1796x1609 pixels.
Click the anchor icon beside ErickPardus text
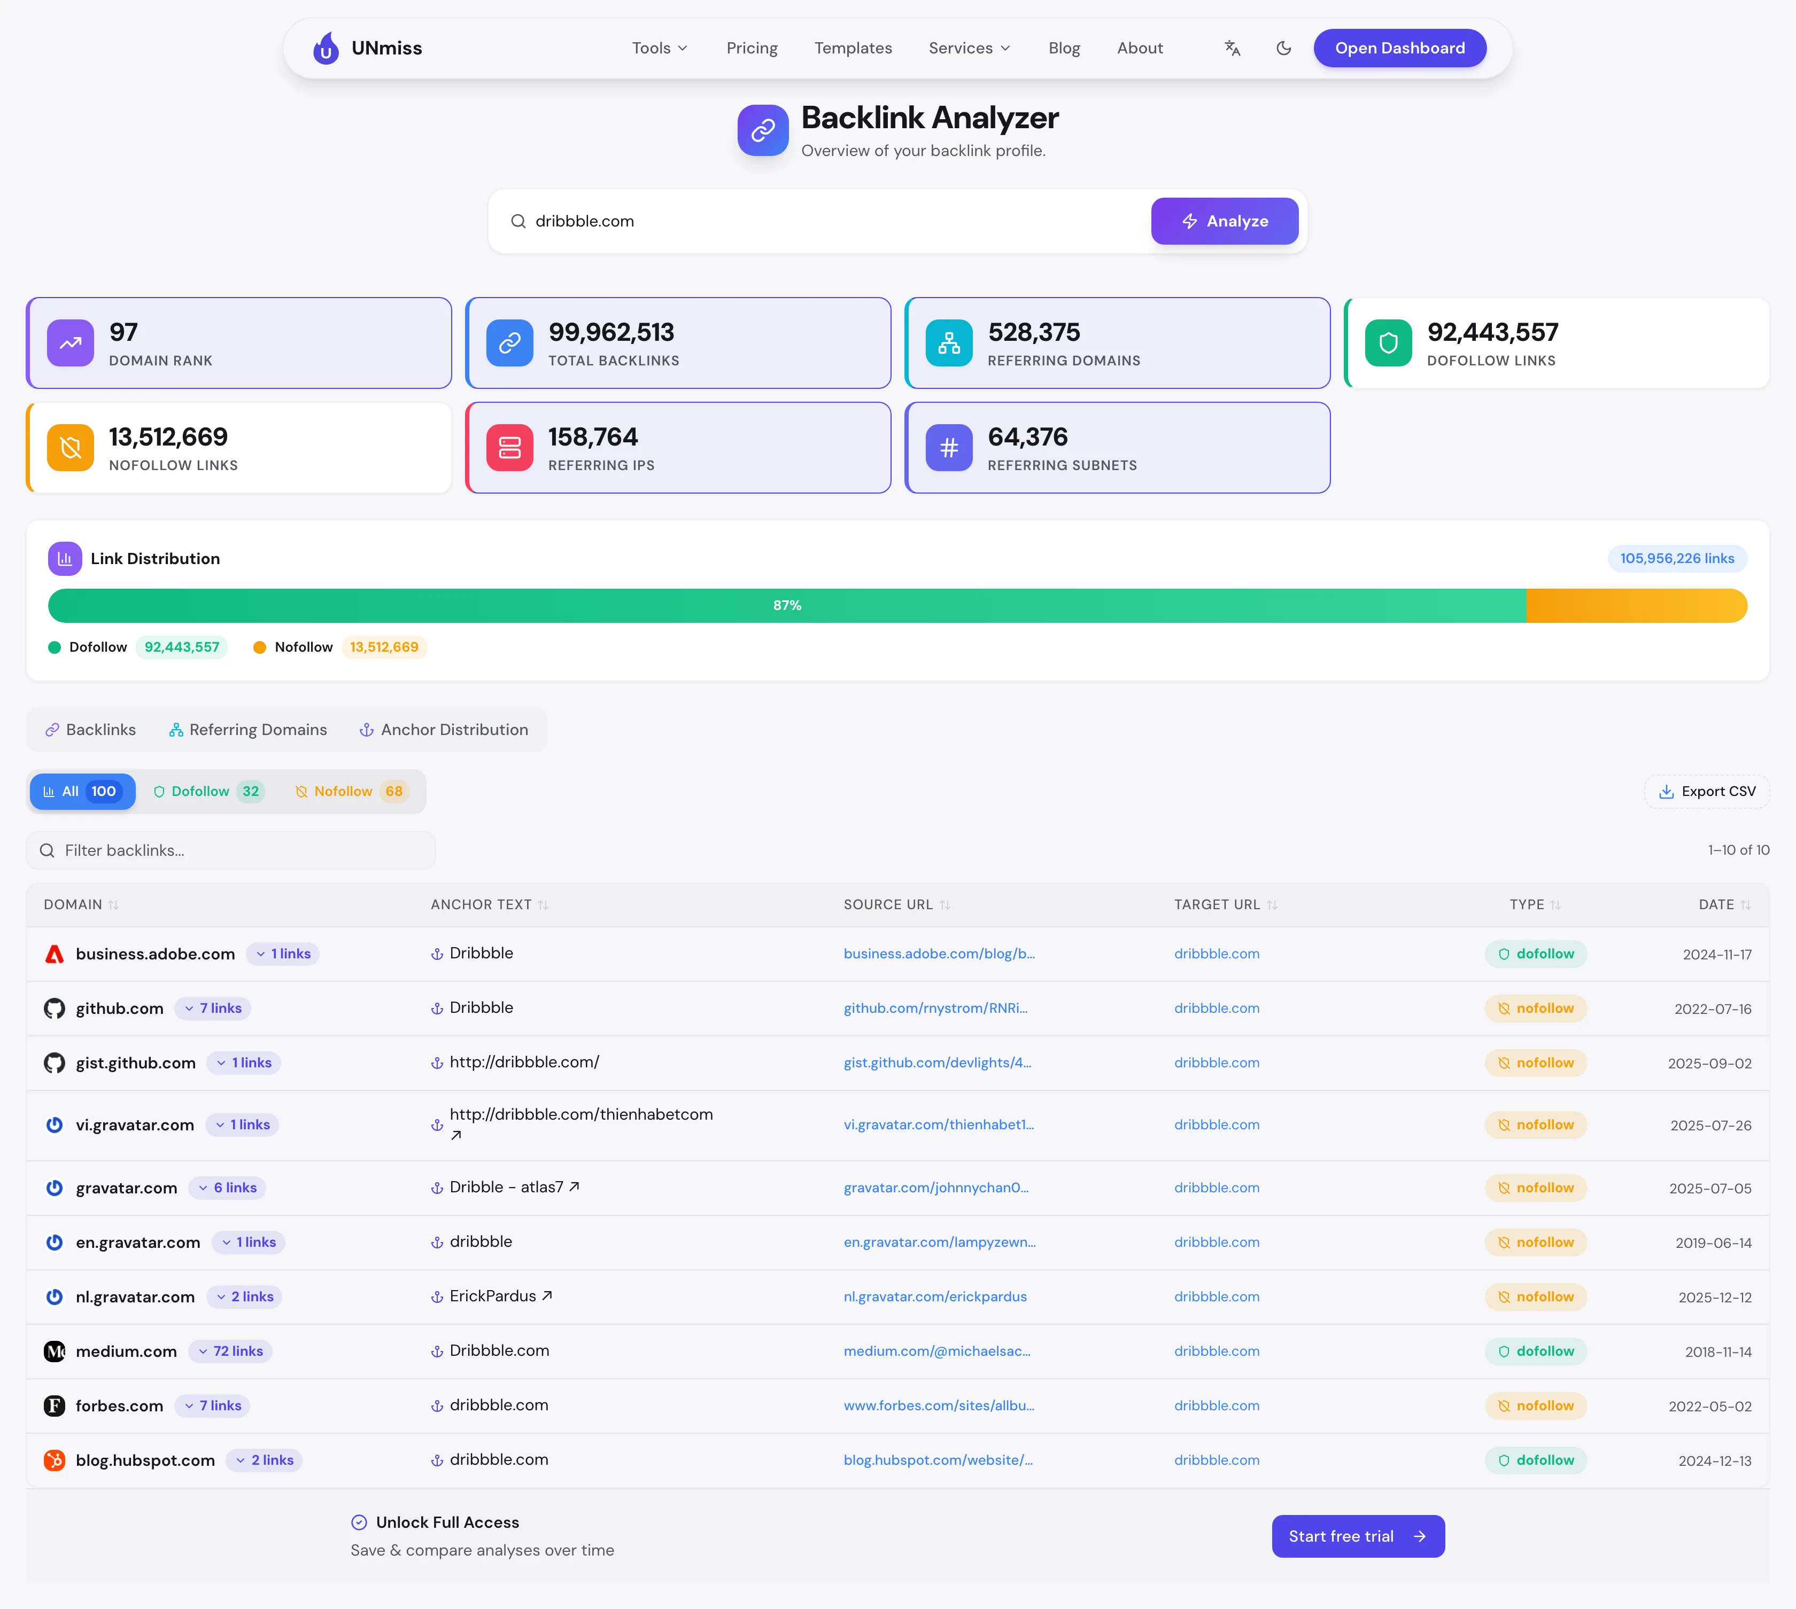point(437,1297)
